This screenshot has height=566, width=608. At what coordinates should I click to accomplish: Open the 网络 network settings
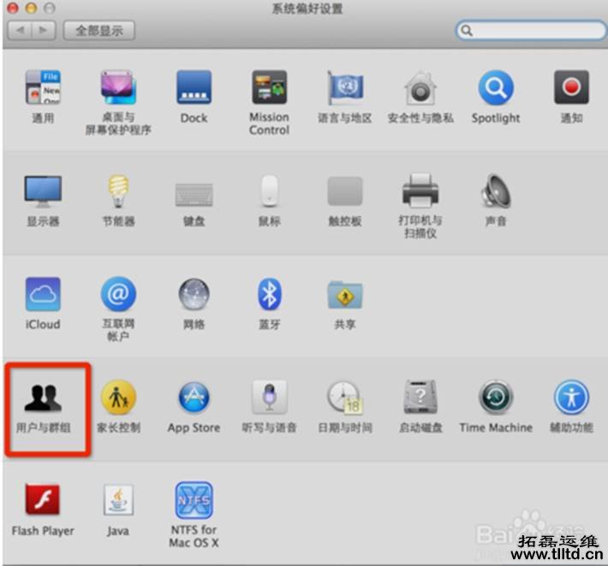click(194, 295)
